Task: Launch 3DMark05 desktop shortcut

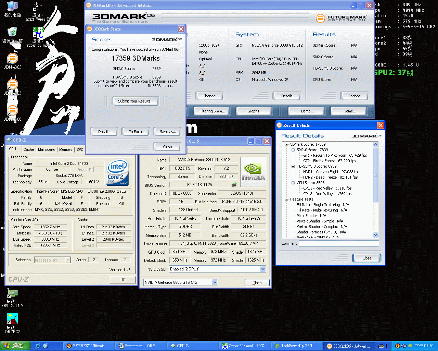Action: (12, 87)
